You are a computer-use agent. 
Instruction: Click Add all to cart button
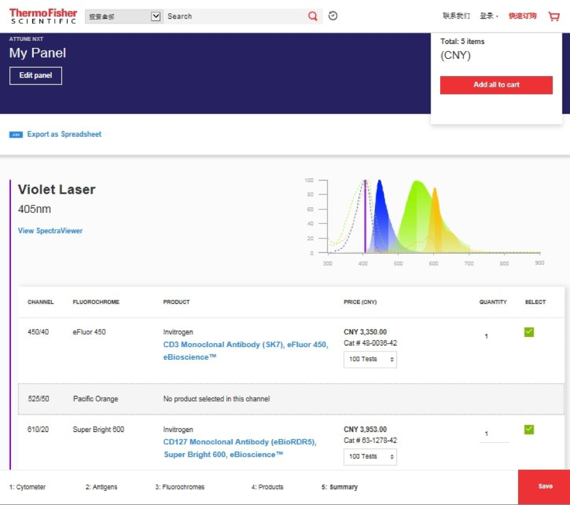[x=496, y=85]
